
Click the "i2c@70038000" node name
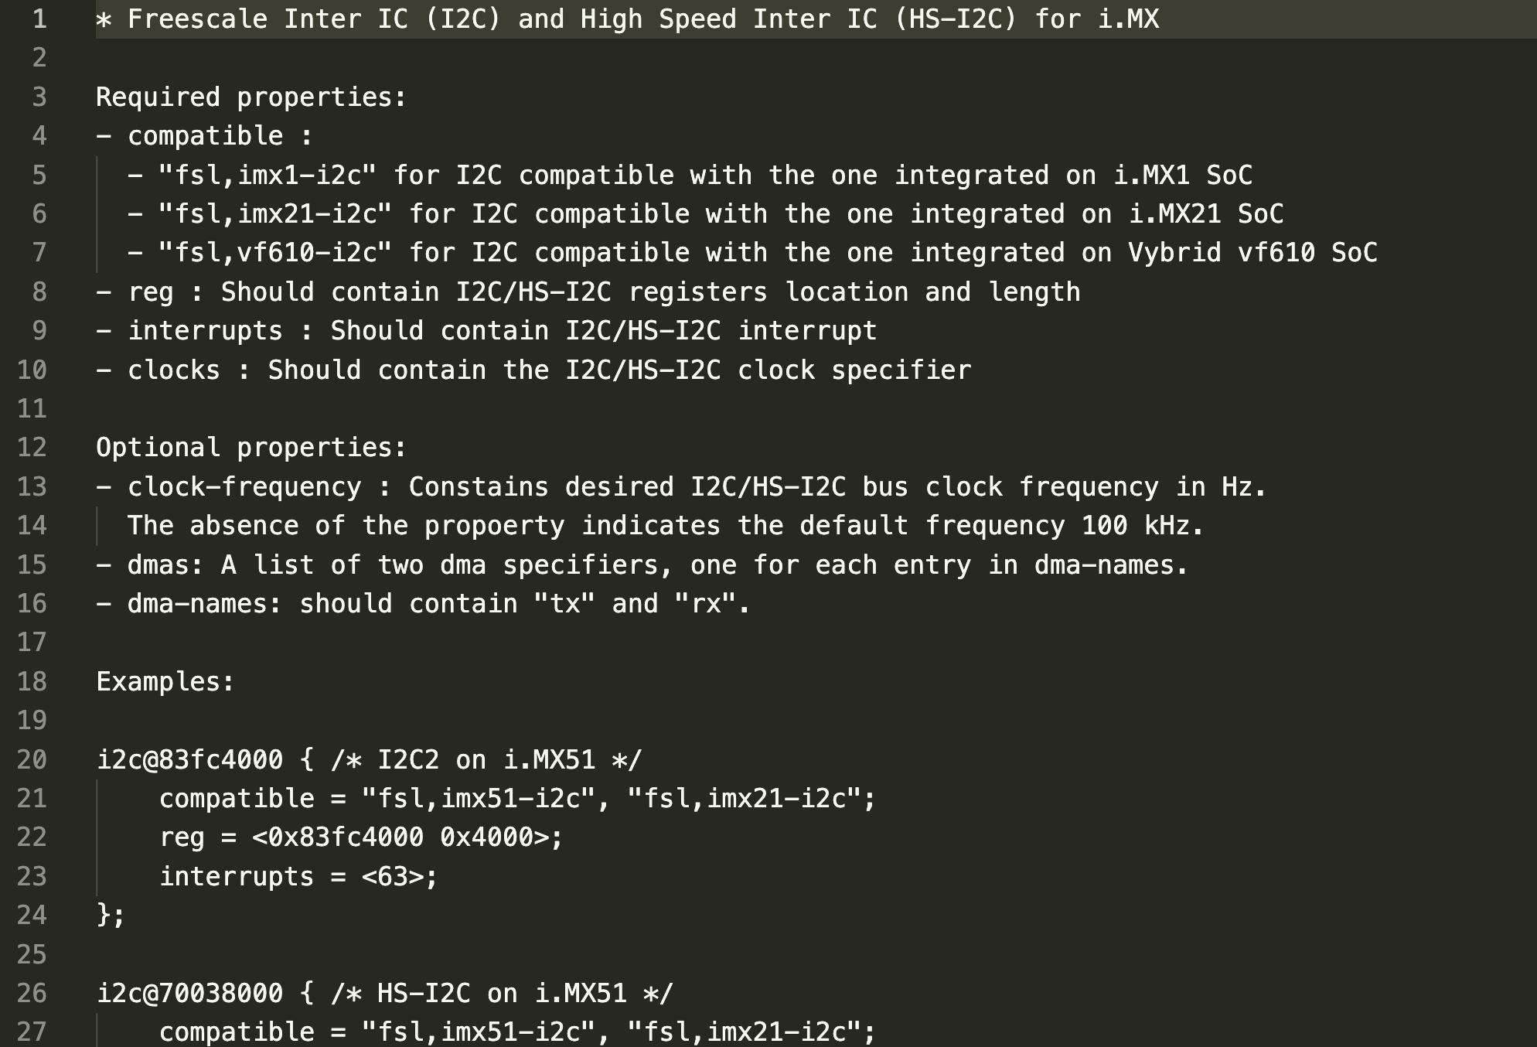pos(189,994)
